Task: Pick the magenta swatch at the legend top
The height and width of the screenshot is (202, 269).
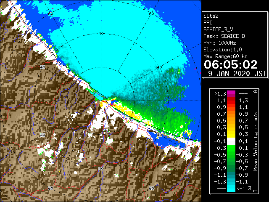Action: click(x=231, y=94)
